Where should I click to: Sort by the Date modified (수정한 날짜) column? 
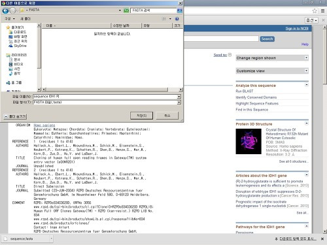tap(126, 25)
